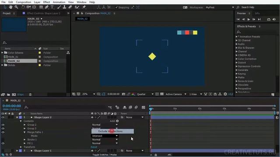Screen dimensions: 280x157
Task: Collapse Shape Layer 2 properties
Action: pyautogui.click(x=17, y=117)
